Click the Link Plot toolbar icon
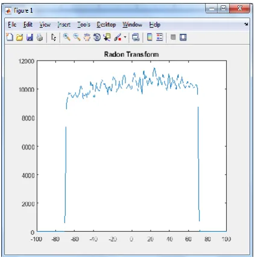The width and height of the screenshot is (255, 257). click(136, 37)
